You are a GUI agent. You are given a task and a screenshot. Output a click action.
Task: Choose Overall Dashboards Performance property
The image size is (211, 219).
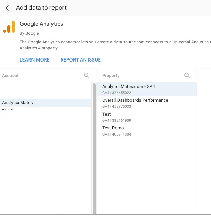tap(147, 103)
